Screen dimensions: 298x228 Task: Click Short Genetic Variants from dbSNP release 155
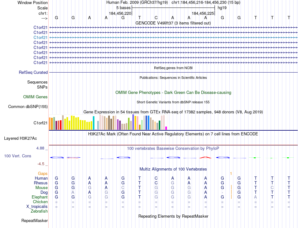173,102
